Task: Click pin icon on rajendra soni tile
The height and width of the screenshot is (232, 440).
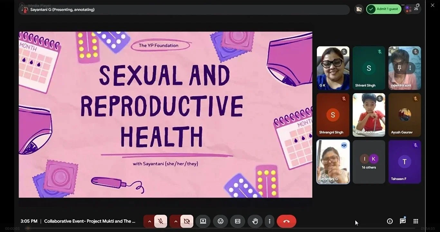Action: [399, 68]
